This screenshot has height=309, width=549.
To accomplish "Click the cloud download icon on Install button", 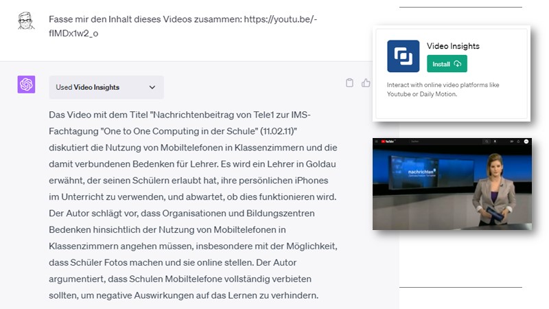I will (x=458, y=64).
